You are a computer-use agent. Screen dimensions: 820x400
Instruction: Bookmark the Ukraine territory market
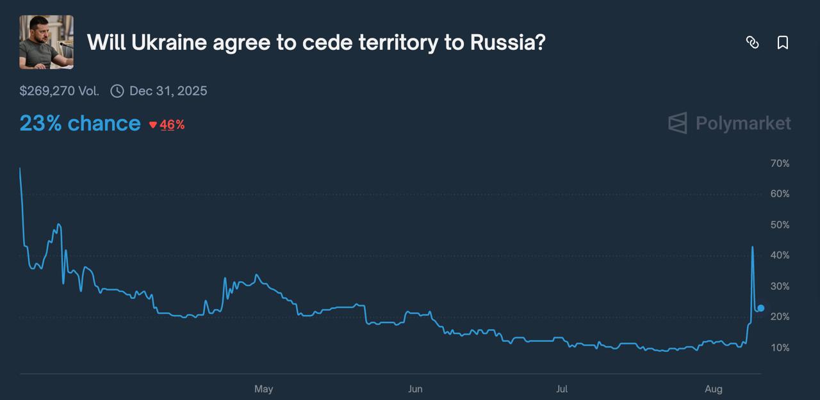click(x=783, y=42)
